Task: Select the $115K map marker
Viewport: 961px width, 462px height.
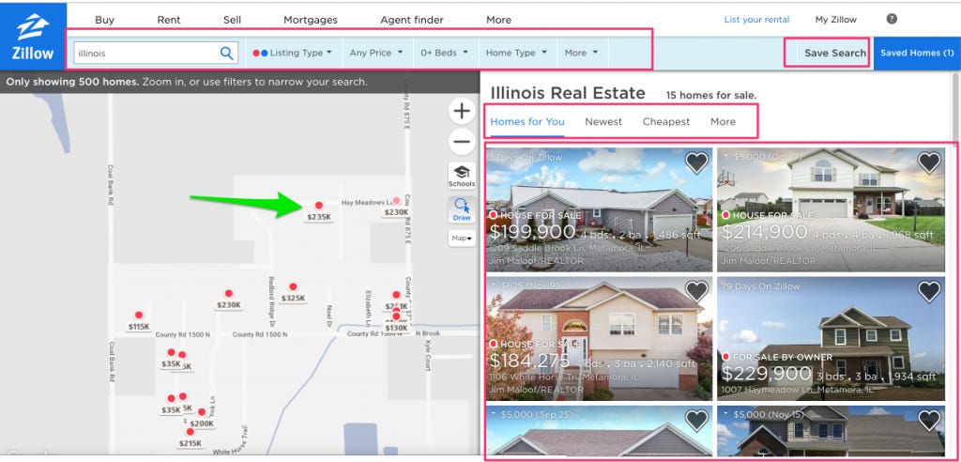Action: (139, 321)
